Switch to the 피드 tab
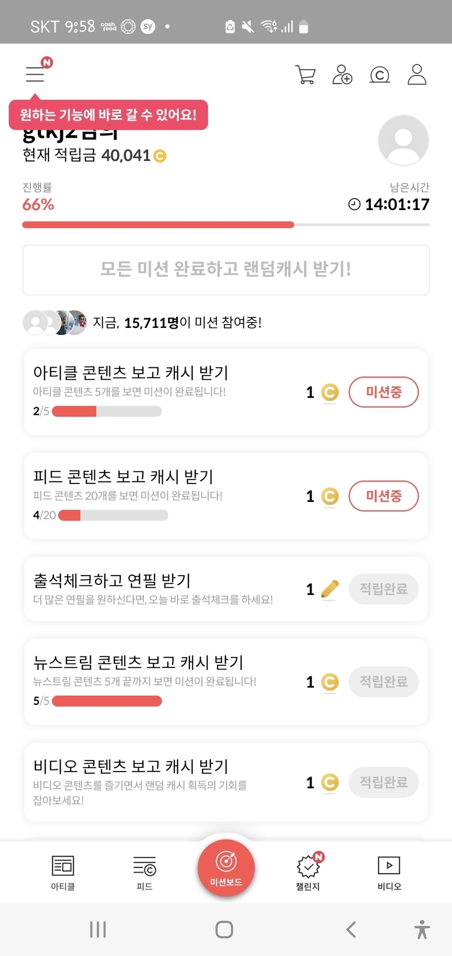This screenshot has width=452, height=956. tap(144, 873)
